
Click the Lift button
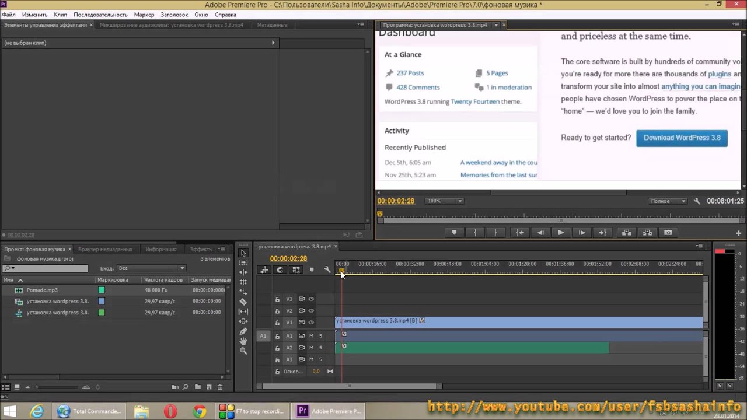pos(627,233)
